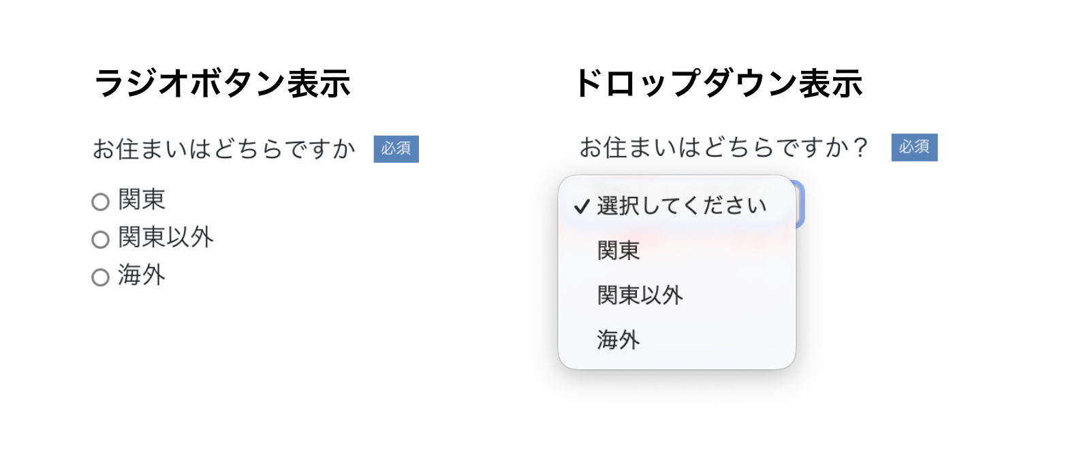Screen dimensions: 1079x470
Task: Click the 海外 text label beside its radio
Action: (x=142, y=275)
